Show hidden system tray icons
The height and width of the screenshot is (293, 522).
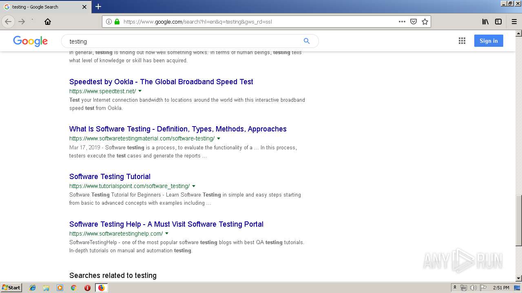[455, 288]
